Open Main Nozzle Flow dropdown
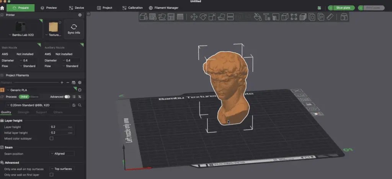 point(28,66)
